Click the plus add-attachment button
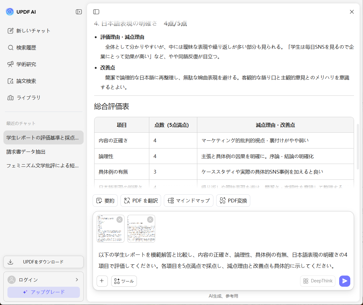This screenshot has width=363, height=305. 102,281
